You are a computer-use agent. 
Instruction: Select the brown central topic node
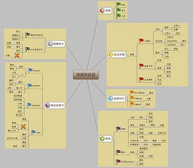coord(86,74)
